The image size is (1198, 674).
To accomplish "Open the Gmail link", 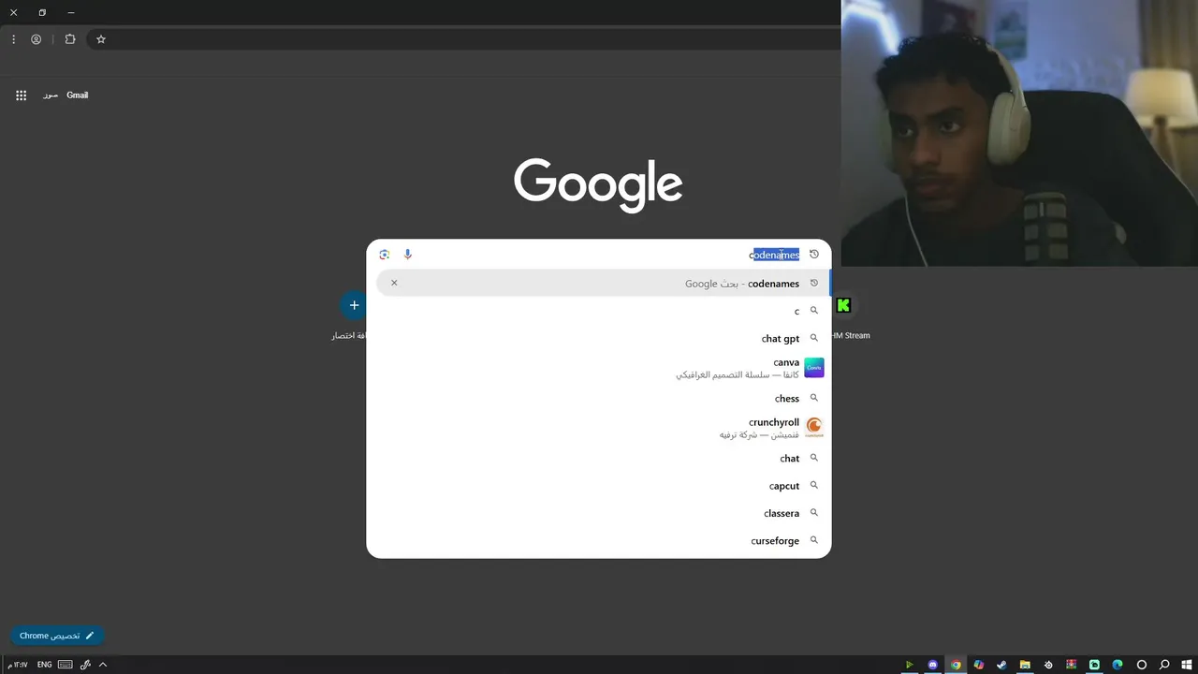I will (x=78, y=95).
